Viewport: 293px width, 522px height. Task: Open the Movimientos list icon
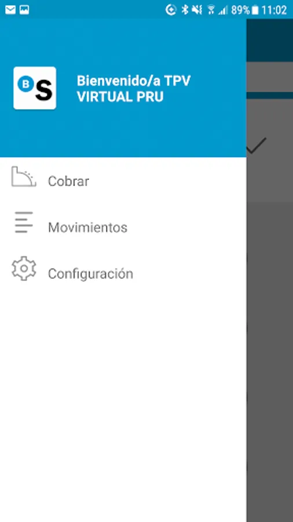point(24,222)
